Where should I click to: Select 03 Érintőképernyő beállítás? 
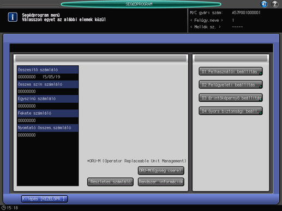pyautogui.click(x=231, y=98)
